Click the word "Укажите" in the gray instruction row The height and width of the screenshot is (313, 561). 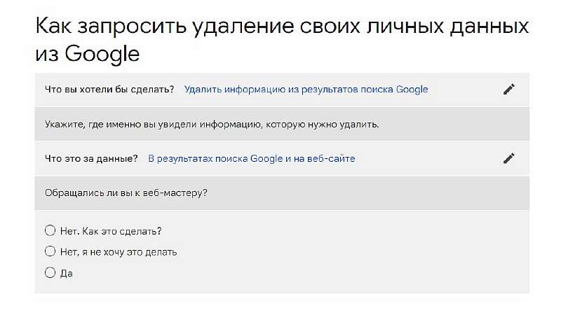[62, 124]
